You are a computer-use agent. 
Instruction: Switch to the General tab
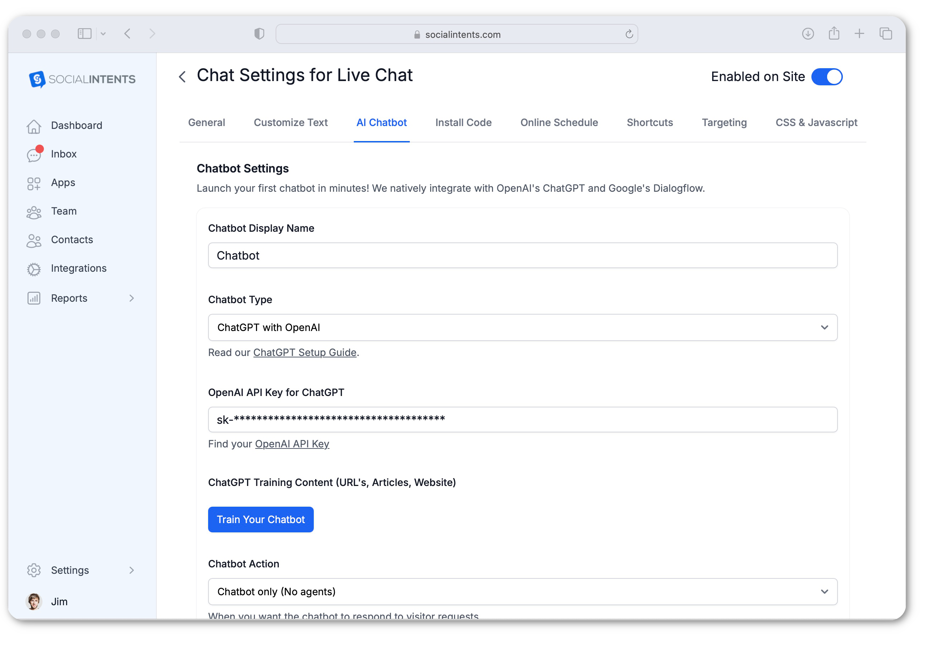tap(206, 122)
